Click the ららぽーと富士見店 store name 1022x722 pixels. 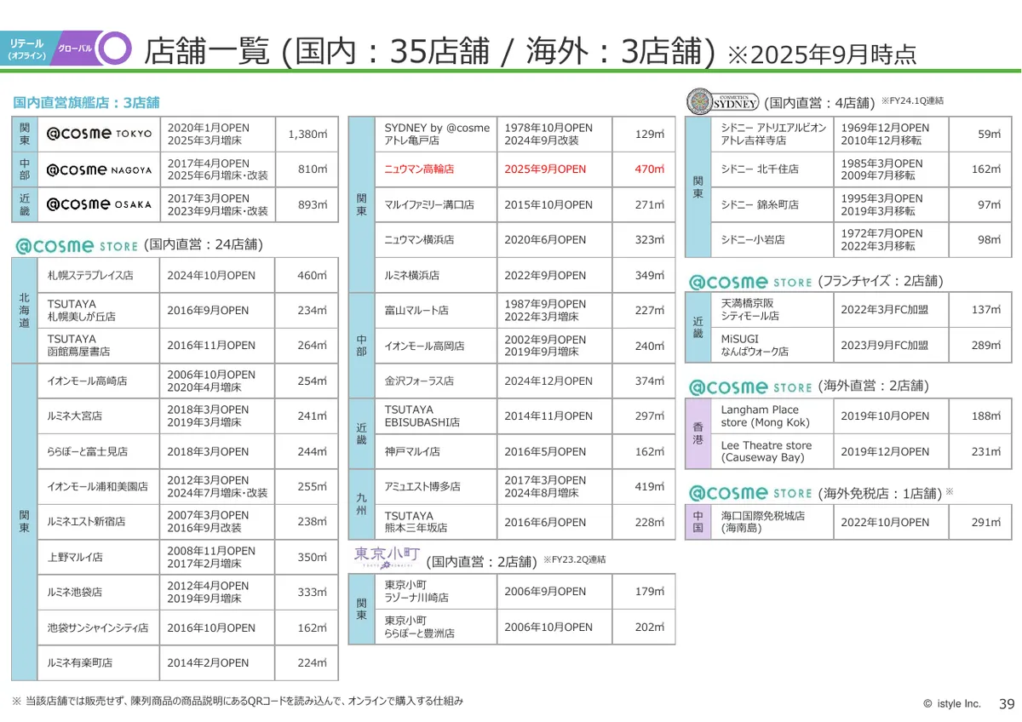[88, 451]
